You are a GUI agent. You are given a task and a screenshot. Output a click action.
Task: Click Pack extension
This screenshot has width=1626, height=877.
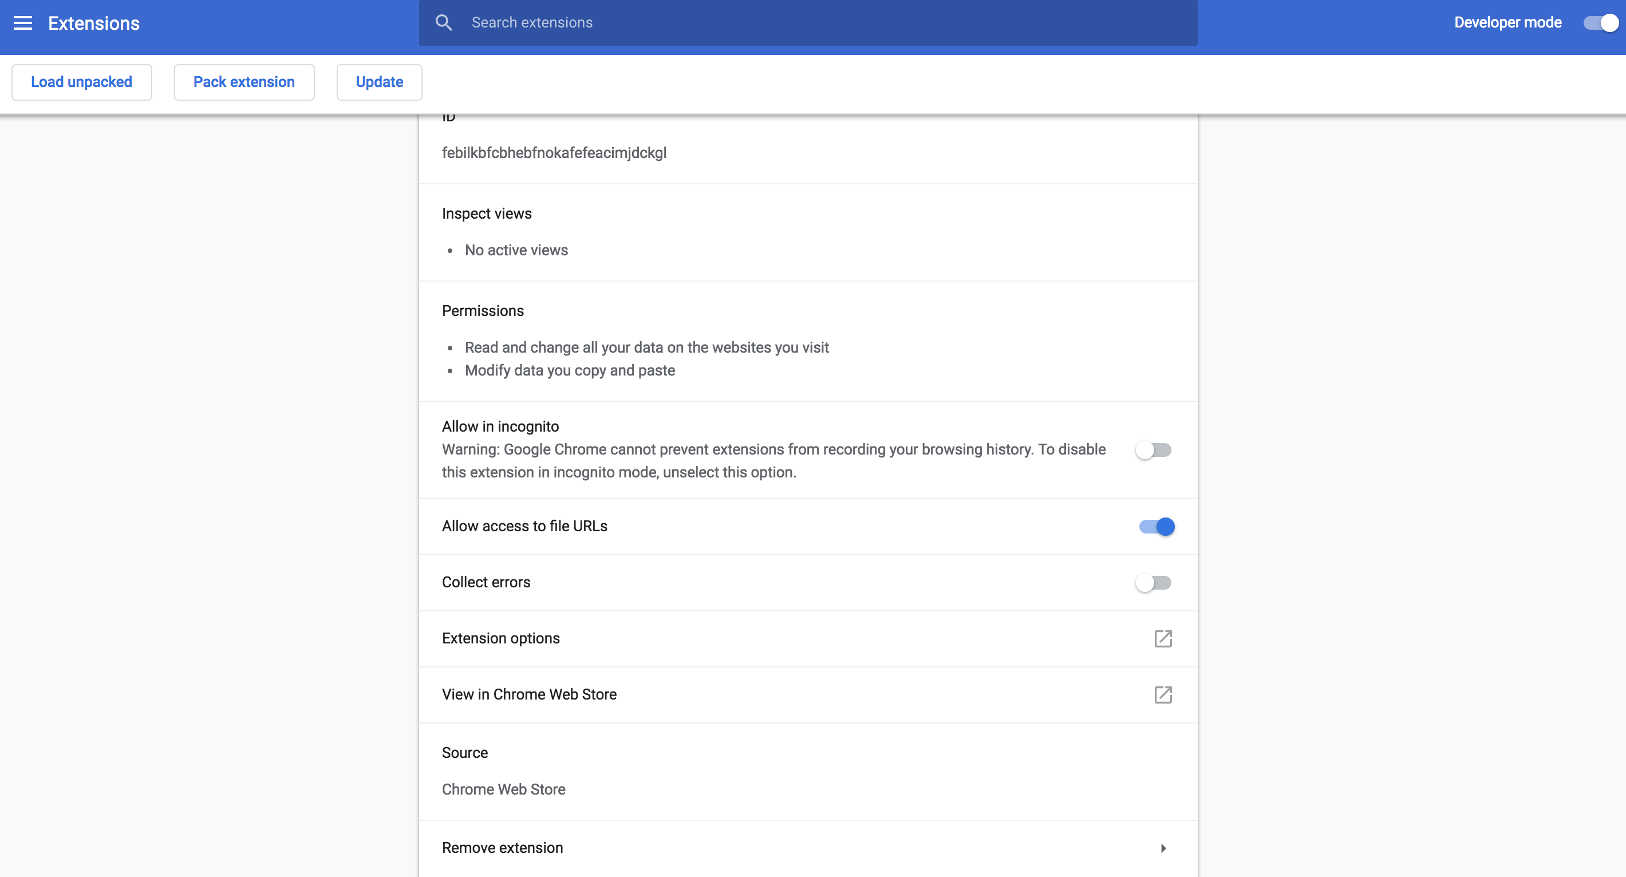[x=244, y=82]
